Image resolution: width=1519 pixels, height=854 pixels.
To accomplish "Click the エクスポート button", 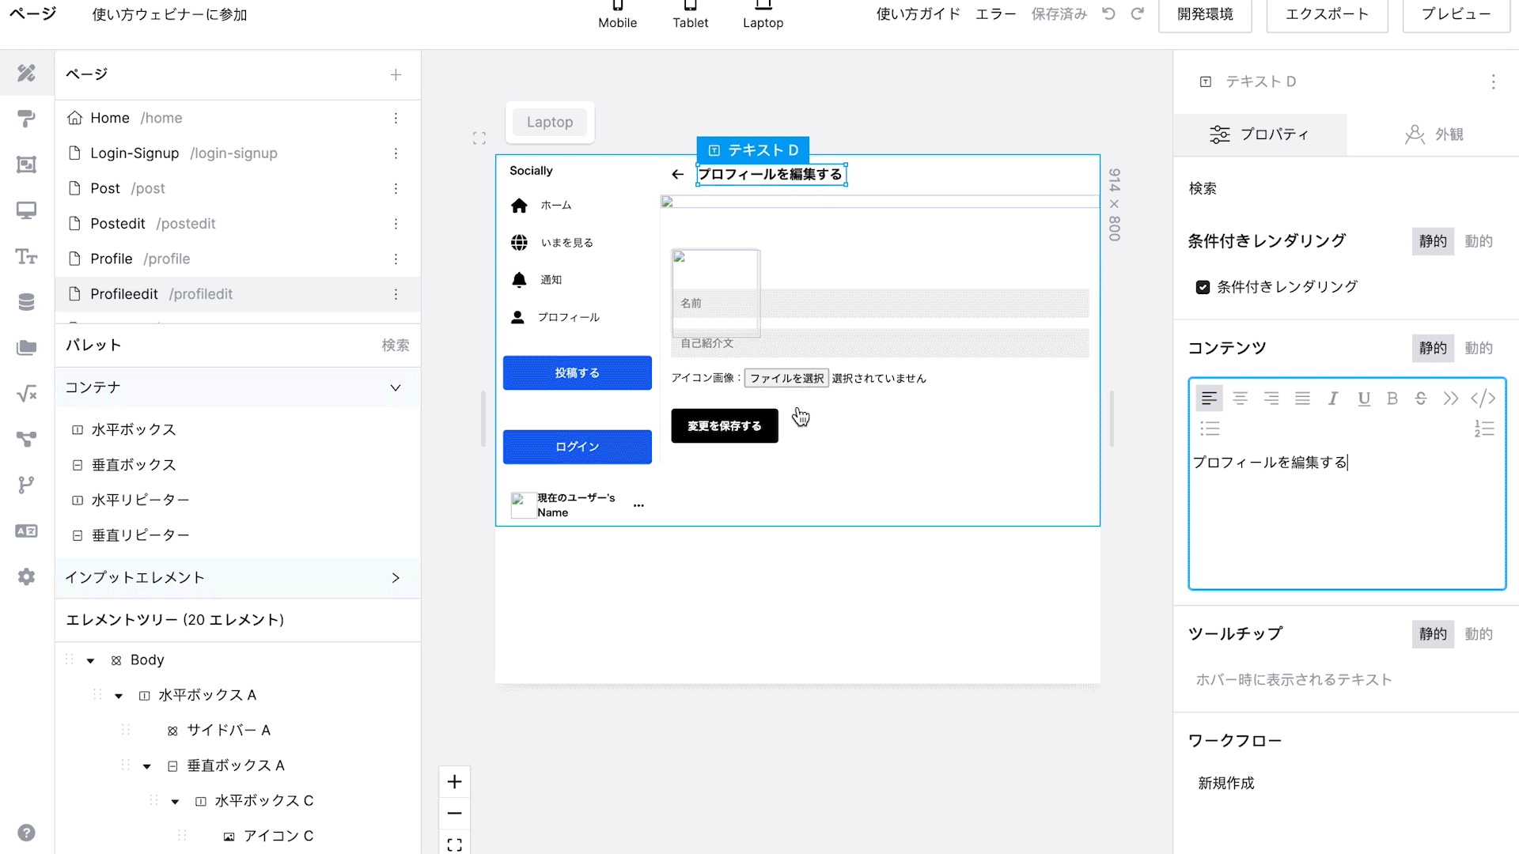I will point(1327,14).
